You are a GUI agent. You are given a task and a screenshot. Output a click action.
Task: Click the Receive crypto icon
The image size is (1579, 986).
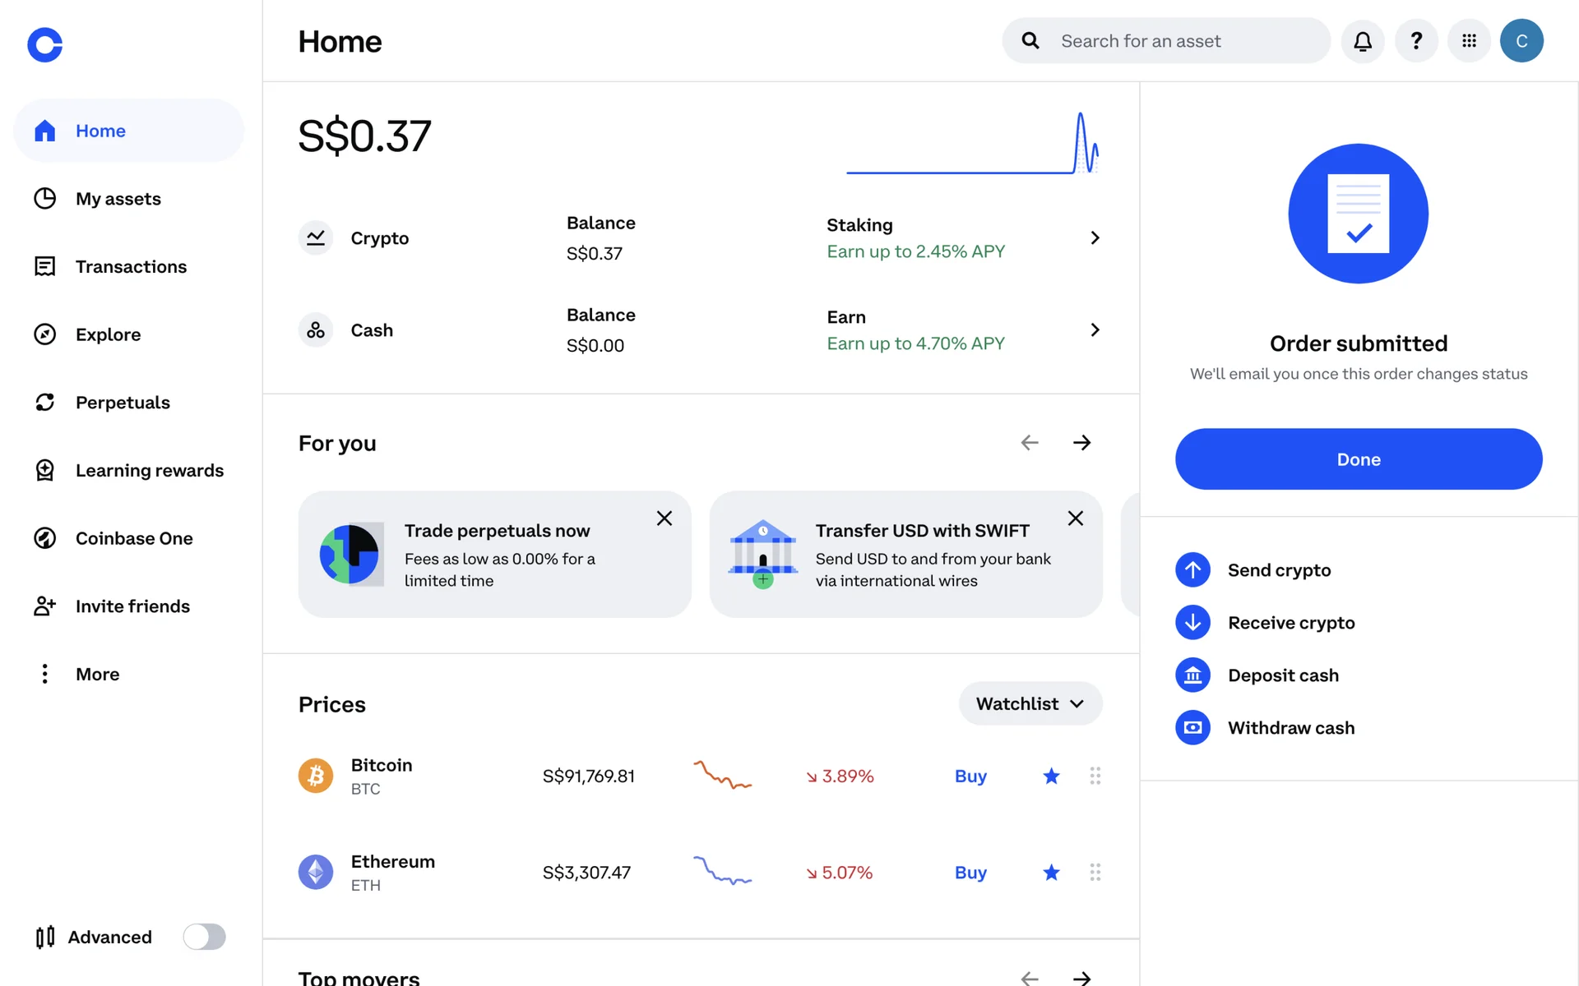(x=1192, y=623)
